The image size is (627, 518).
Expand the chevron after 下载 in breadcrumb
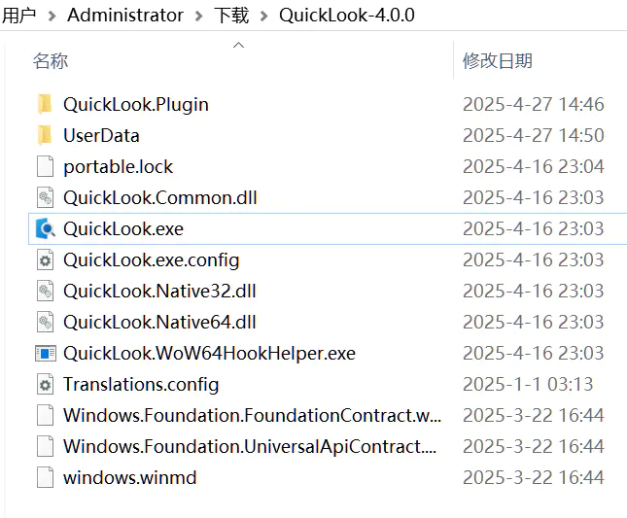[263, 16]
